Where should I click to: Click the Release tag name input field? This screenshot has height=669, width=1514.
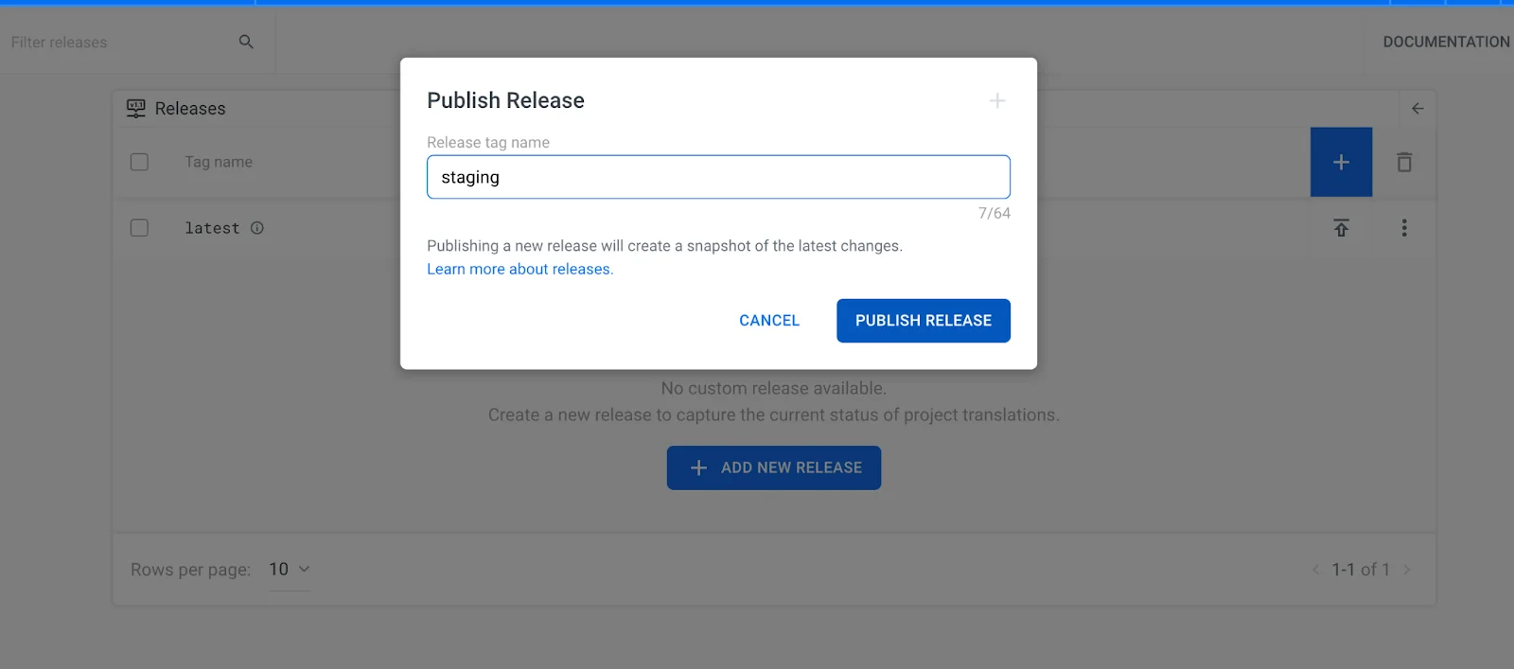(717, 177)
